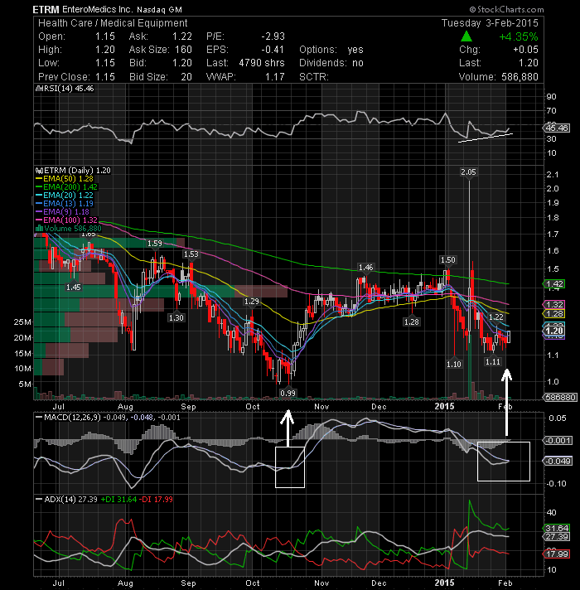The height and width of the screenshot is (590, 580).
Task: Click the current price 1.20 axis tag
Action: pos(555,331)
